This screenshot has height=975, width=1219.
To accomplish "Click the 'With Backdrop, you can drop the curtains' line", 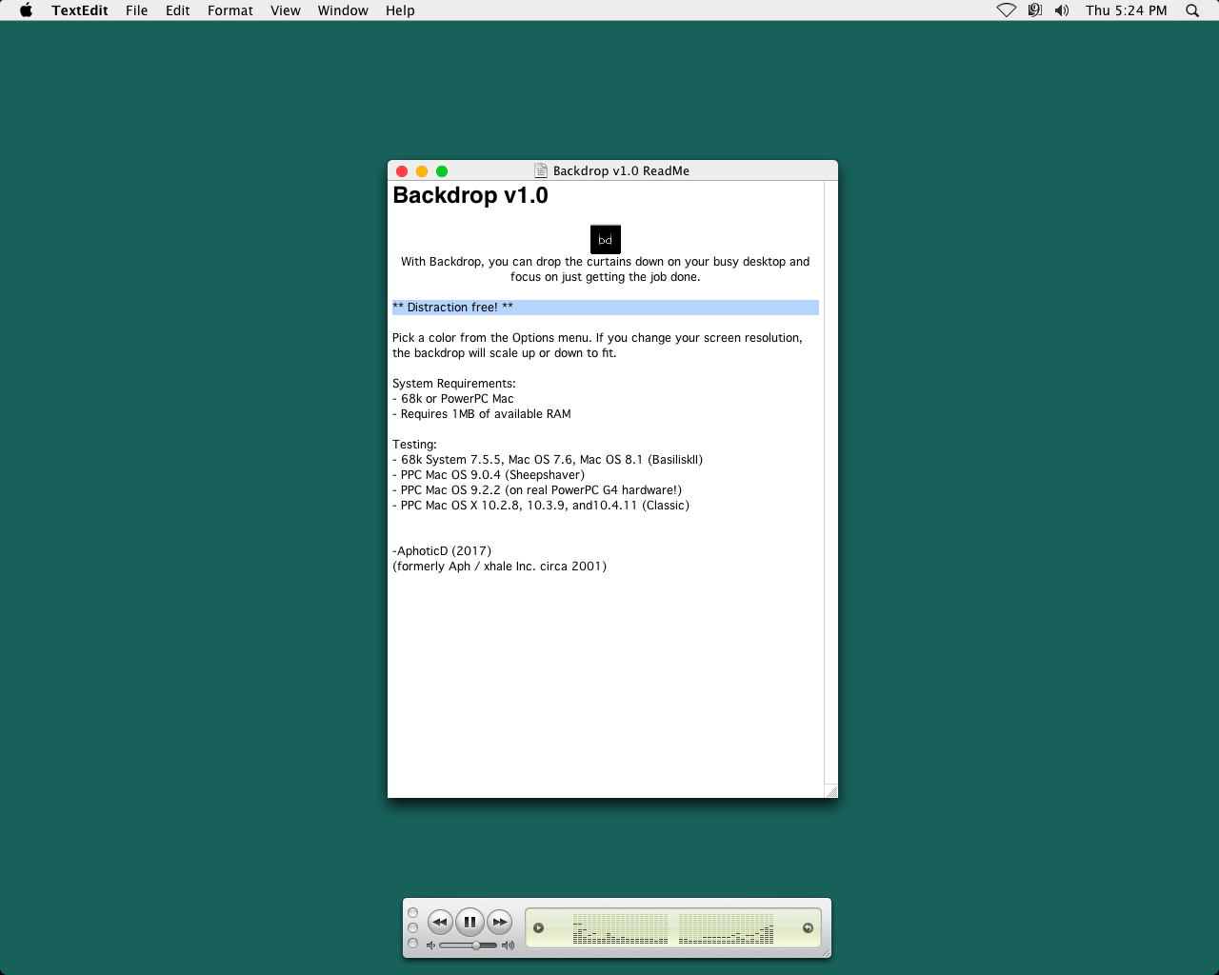I will coord(606,262).
